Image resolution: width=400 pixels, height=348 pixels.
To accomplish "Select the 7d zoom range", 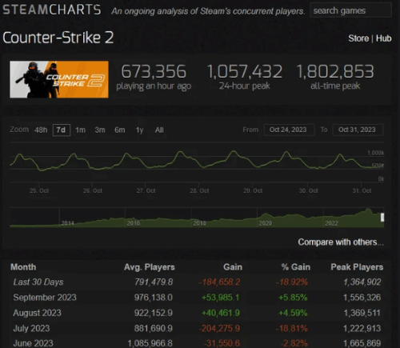I will coord(62,130).
